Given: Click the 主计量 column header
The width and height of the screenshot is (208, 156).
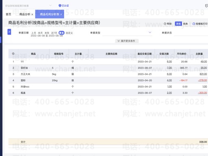Looking at the screenshot, I should pos(78,54).
